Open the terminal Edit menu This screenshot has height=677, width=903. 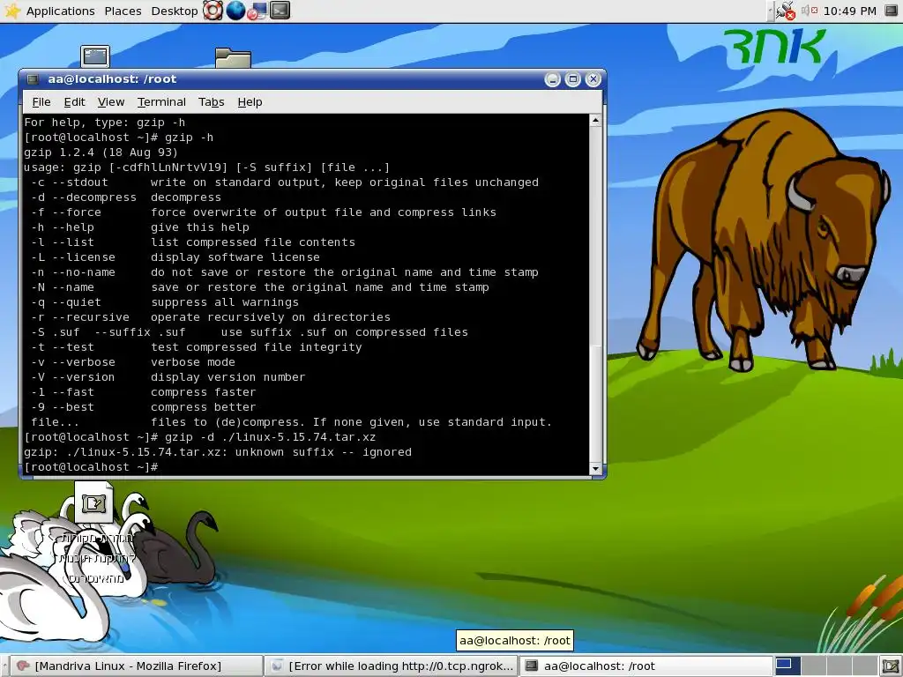click(74, 102)
